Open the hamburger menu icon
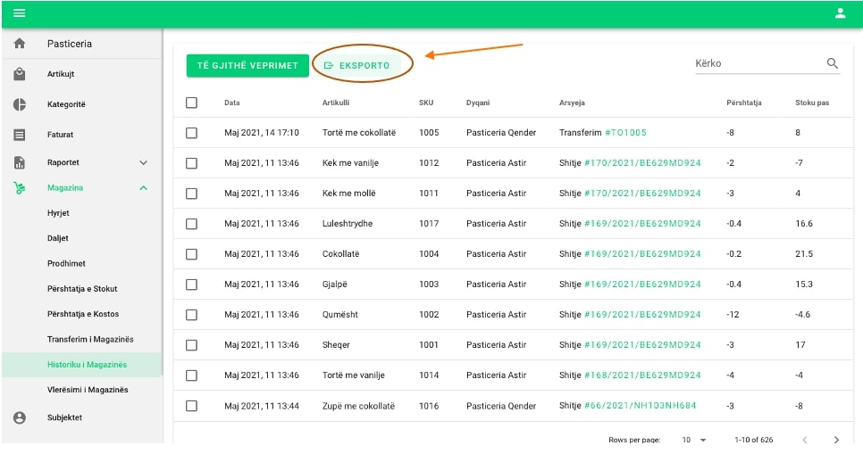 pos(19,13)
